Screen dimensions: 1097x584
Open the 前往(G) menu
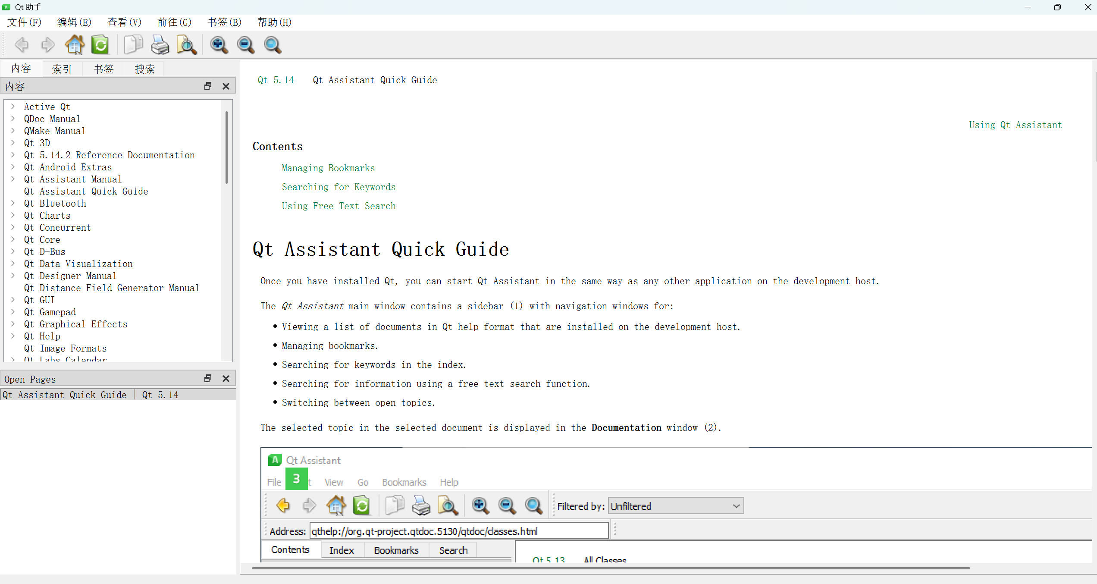(x=174, y=22)
